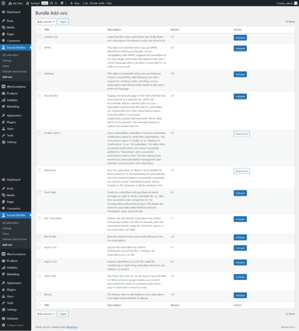Image resolution: width=299 pixels, height=331 pixels.
Task: Click the Collapse menu arrow icon
Action: pyautogui.click(x=3, y=326)
